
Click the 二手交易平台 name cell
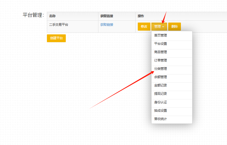point(73,27)
